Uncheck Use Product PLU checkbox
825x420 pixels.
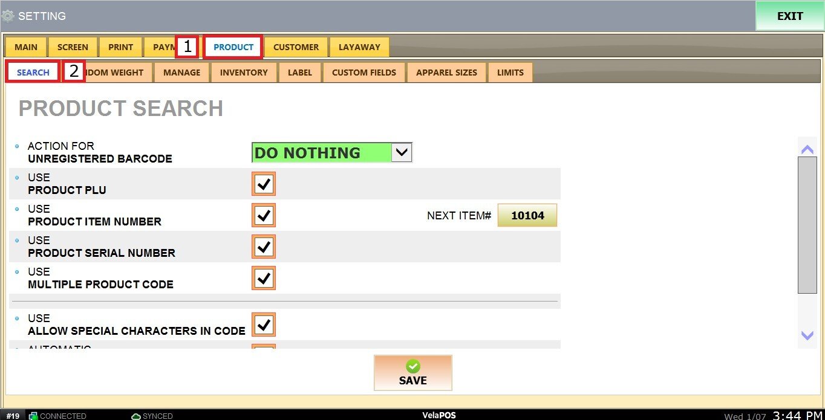click(264, 184)
